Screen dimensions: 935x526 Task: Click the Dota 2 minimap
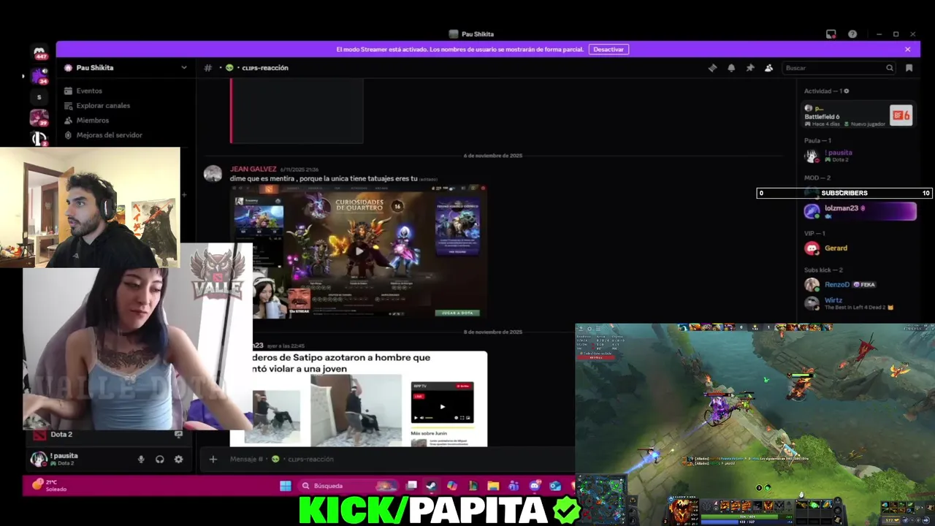click(601, 500)
